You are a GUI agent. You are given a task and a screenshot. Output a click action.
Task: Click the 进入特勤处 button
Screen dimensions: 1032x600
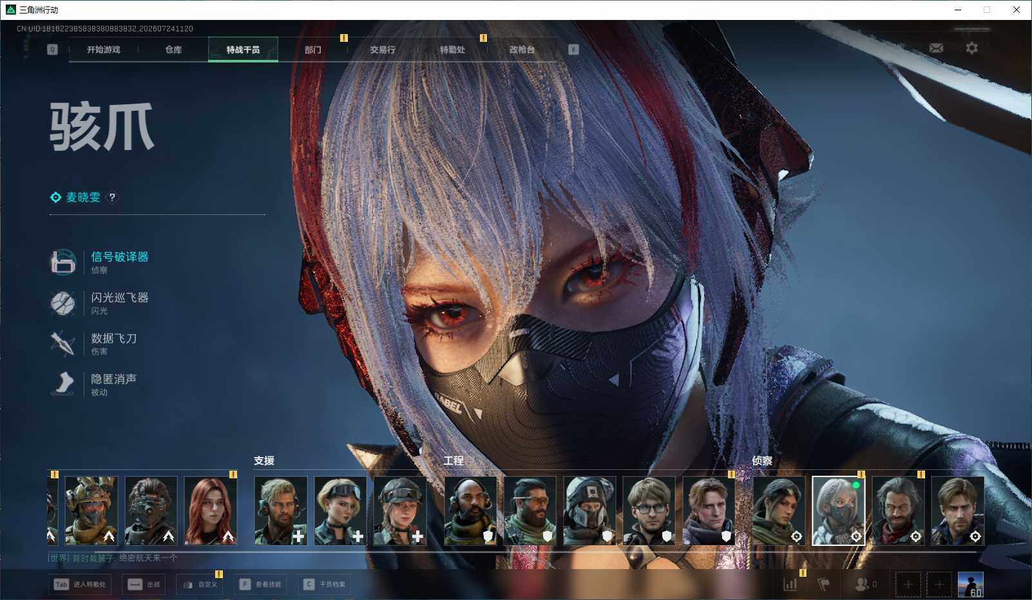pos(80,585)
